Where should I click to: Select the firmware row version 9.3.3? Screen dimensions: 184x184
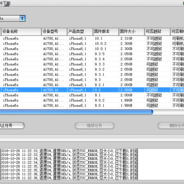coord(92,64)
